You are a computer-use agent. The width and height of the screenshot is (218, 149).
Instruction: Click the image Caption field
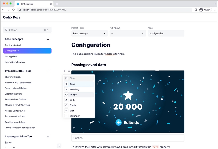pyautogui.click(x=128, y=138)
